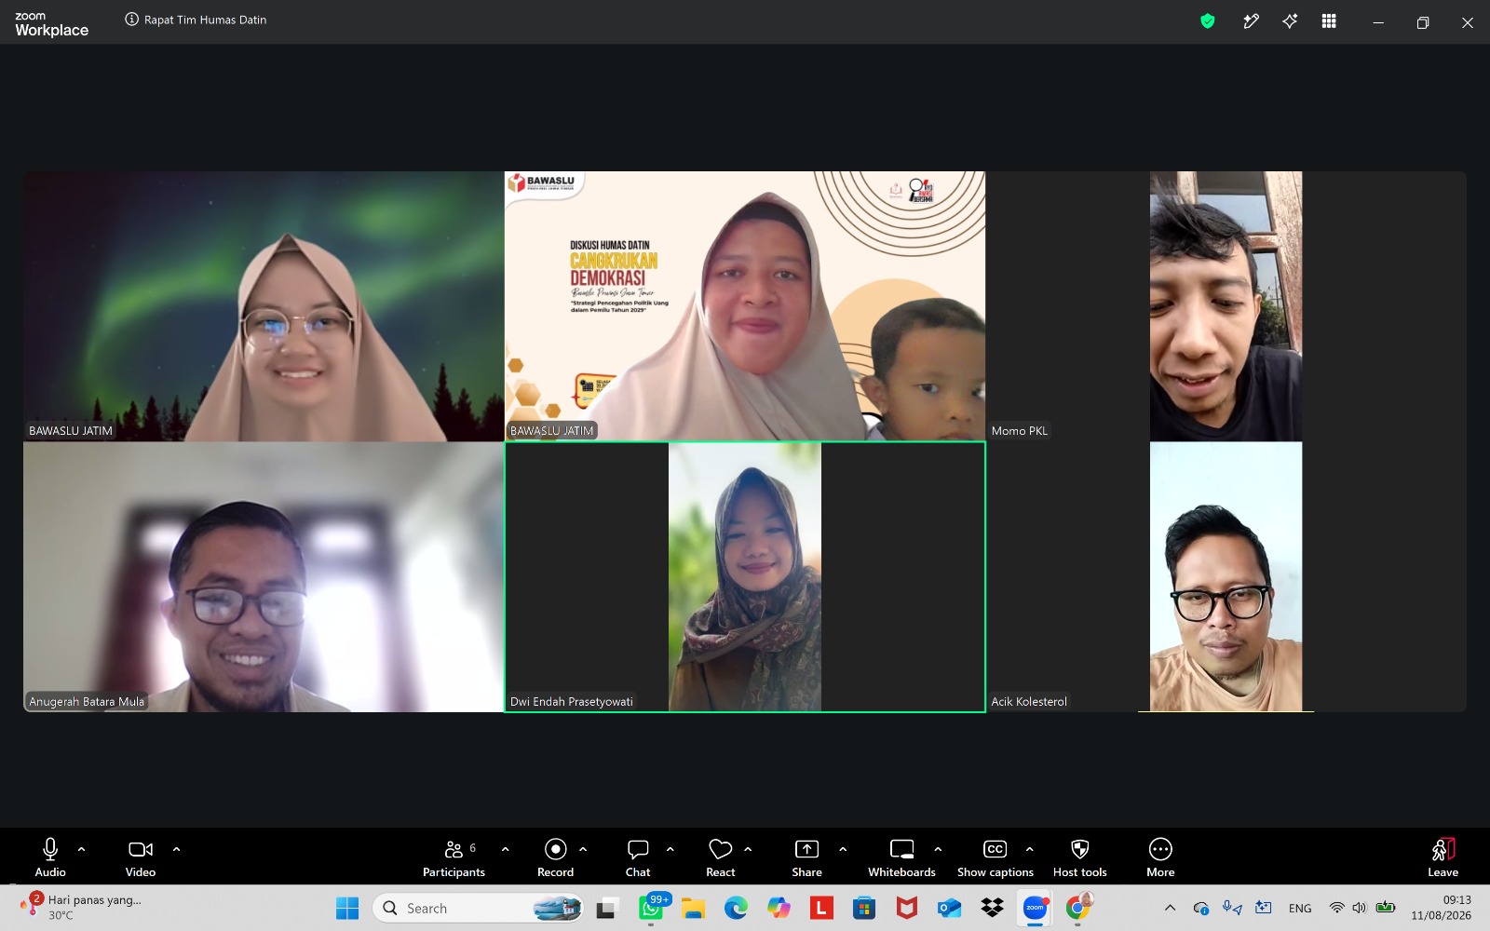The width and height of the screenshot is (1490, 931).
Task: Open the red L app on taskbar
Action: tap(821, 908)
